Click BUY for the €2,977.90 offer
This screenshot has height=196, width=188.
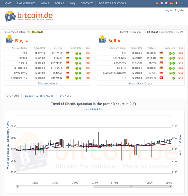pyautogui.click(x=88, y=53)
